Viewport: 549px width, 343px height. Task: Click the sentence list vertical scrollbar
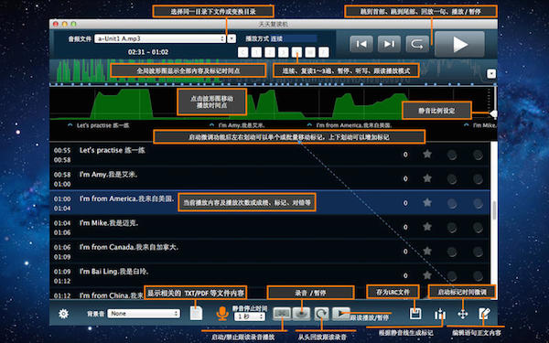coord(494,210)
